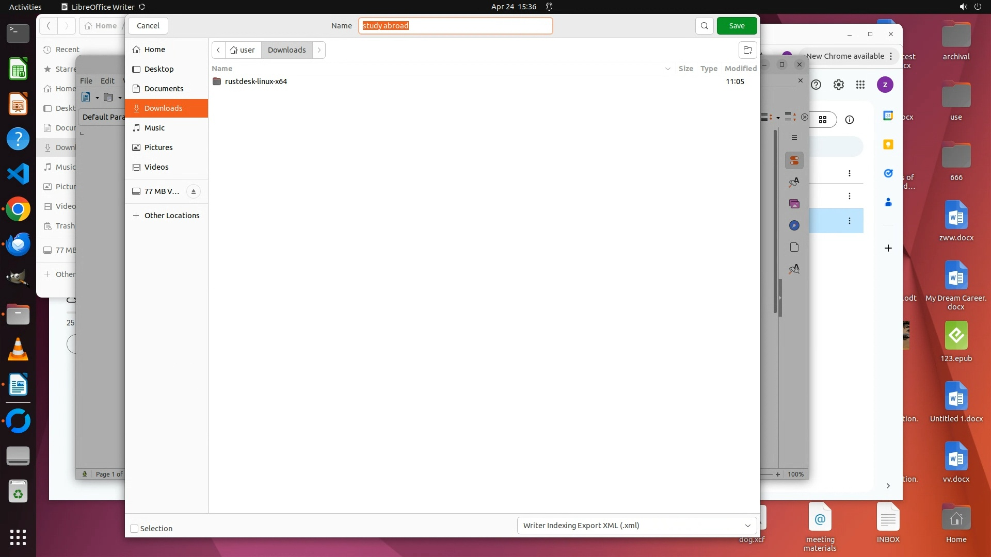Open the Writer sidebar Gallery deck
The image size is (991, 557).
click(794, 204)
